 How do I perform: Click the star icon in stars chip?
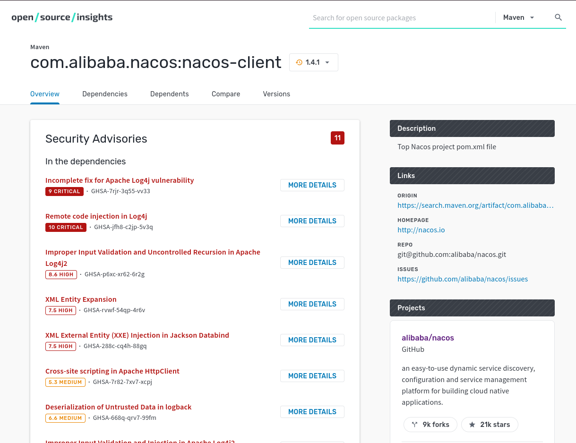click(472, 425)
